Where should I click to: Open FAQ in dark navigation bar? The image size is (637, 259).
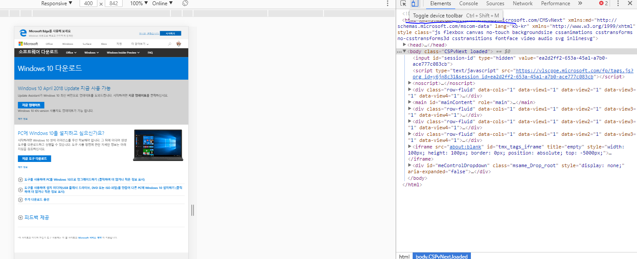click(x=150, y=53)
